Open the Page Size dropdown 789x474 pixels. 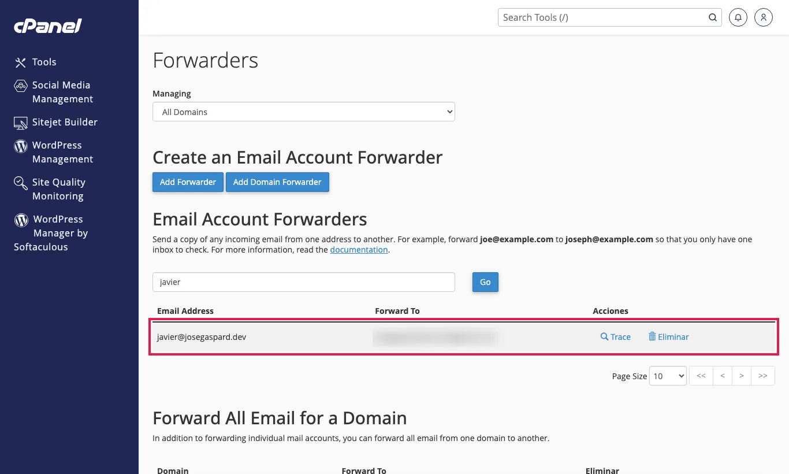coord(668,376)
